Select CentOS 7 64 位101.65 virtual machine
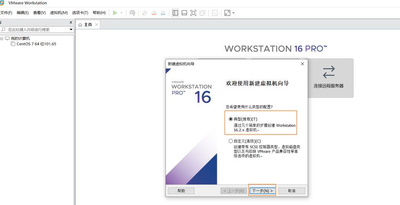The width and height of the screenshot is (400, 205). pos(36,44)
